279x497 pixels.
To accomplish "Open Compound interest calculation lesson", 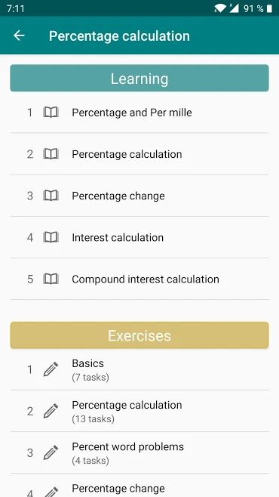I will pos(139,279).
